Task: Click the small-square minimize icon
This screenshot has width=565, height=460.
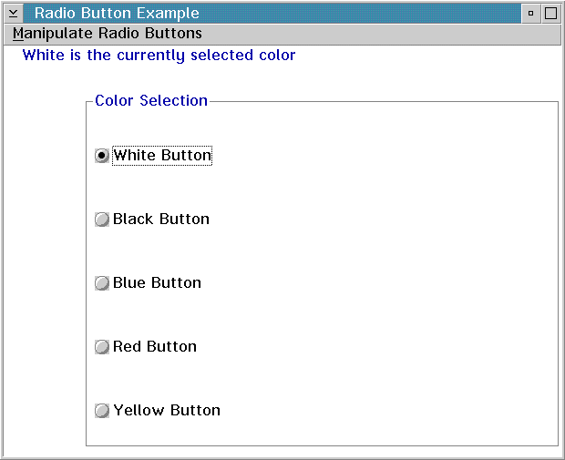Action: [530, 14]
